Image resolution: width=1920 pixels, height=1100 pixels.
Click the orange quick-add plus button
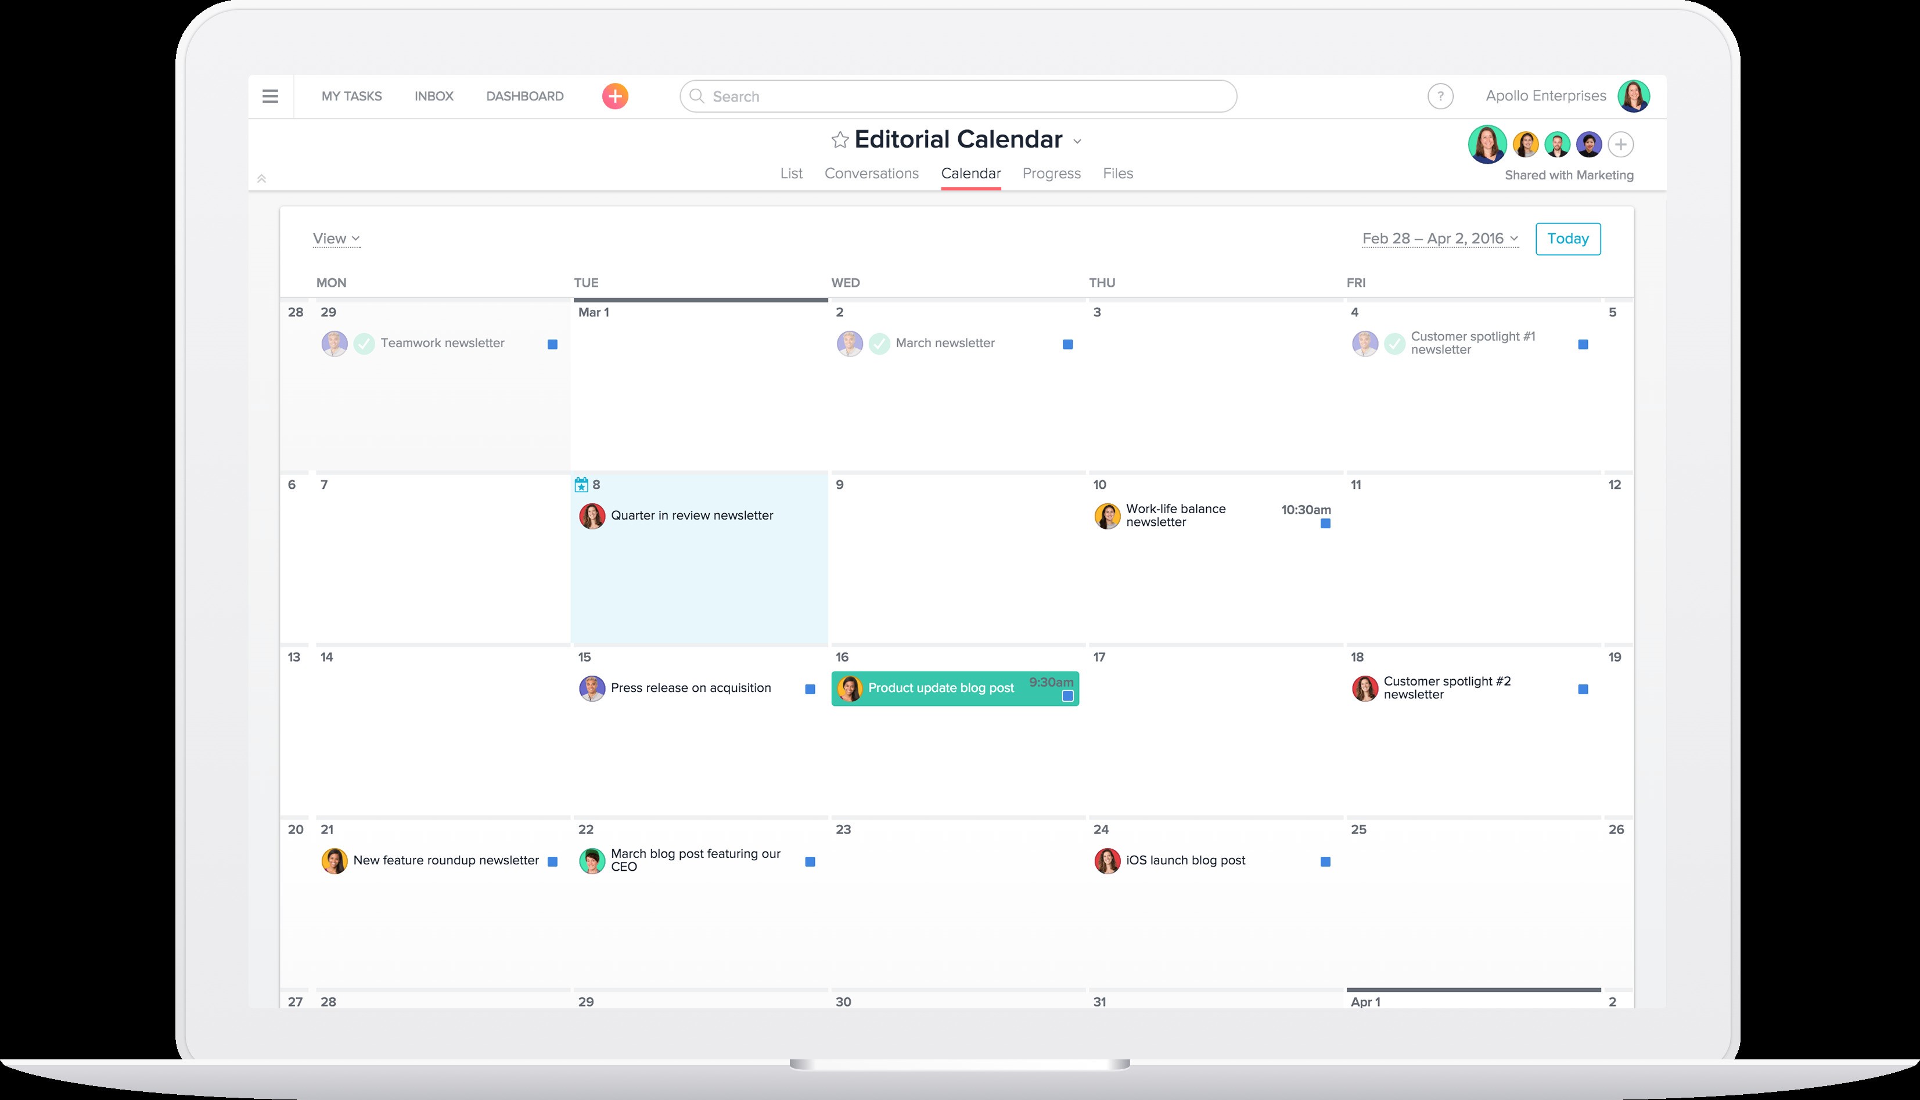tap(615, 96)
